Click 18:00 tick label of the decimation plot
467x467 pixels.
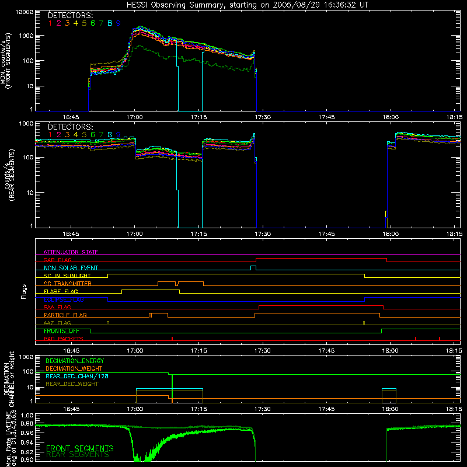click(390, 409)
